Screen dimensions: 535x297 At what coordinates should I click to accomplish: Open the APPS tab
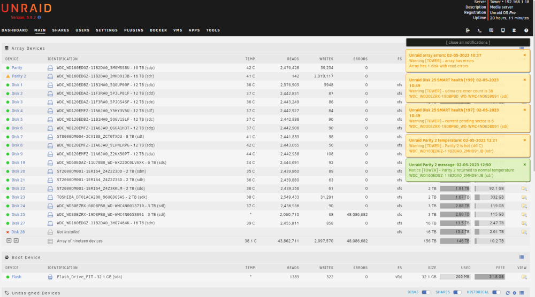[194, 30]
